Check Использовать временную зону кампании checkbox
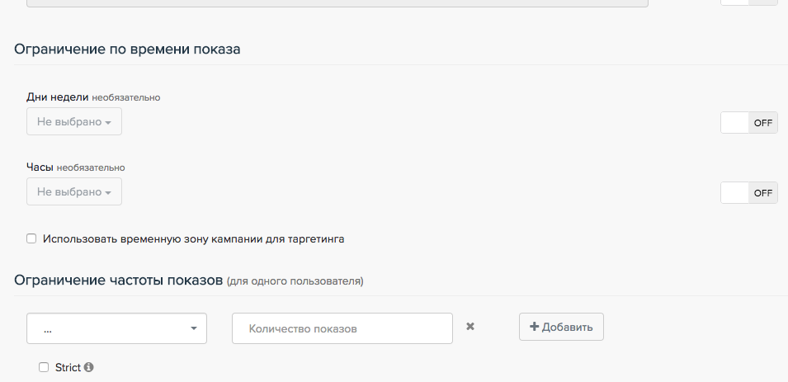788x382 pixels. tap(32, 239)
